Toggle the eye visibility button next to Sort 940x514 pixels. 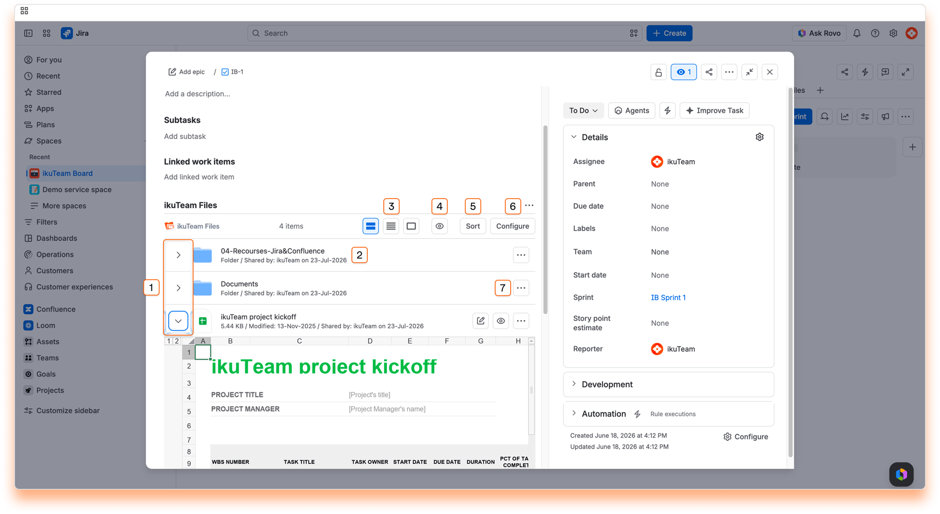pyautogui.click(x=440, y=226)
